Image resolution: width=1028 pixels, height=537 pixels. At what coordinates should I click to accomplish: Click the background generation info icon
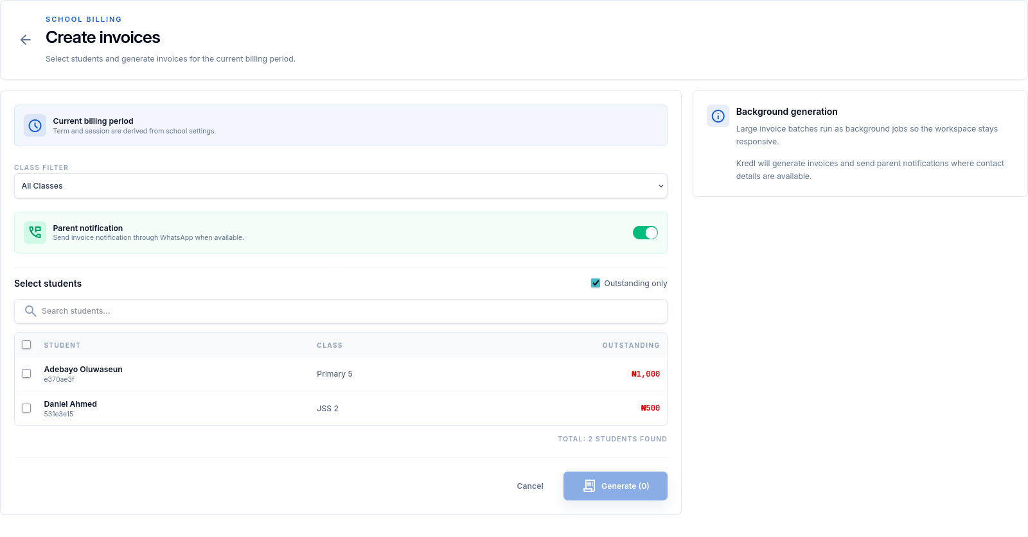[x=718, y=116]
